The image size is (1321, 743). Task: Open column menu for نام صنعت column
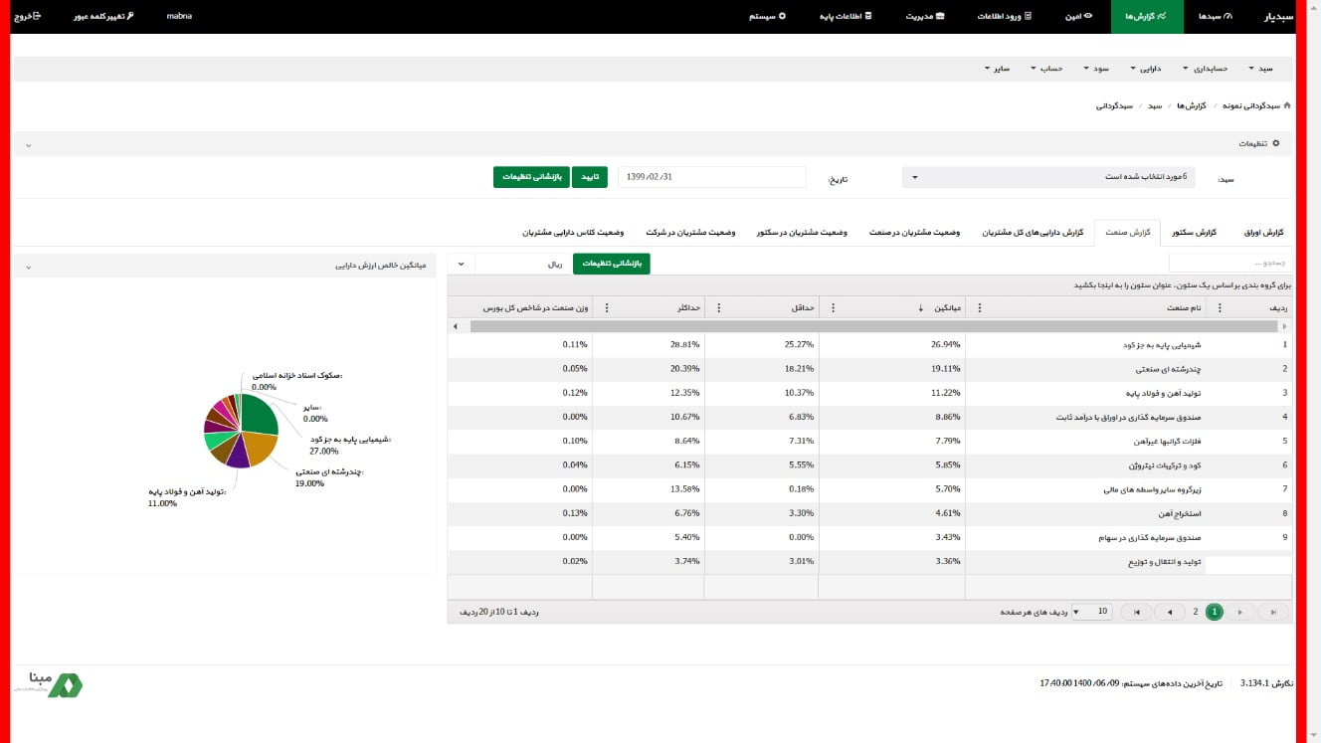click(980, 308)
